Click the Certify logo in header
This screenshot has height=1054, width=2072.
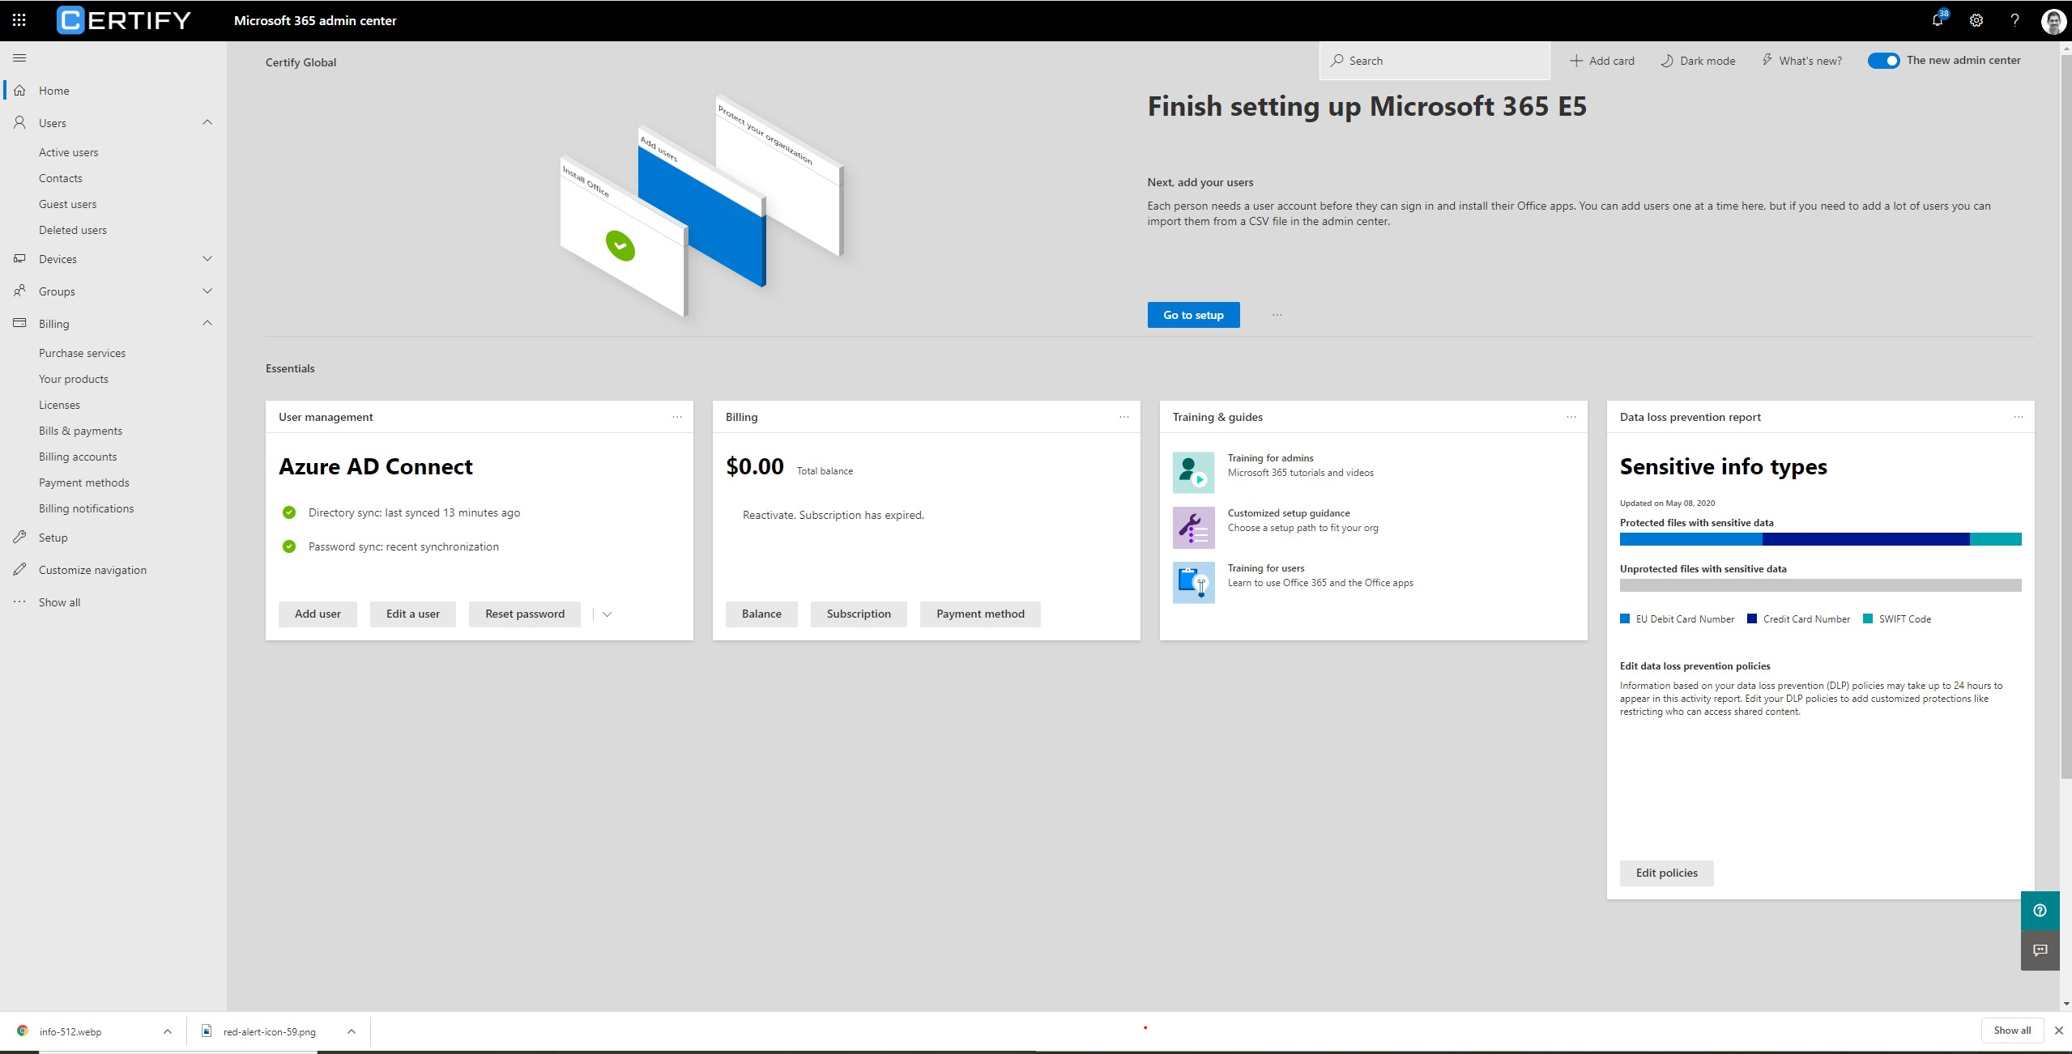tap(124, 20)
